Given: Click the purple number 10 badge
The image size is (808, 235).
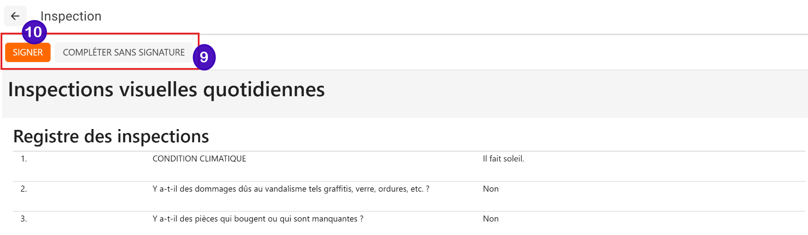Looking at the screenshot, I should click(34, 32).
